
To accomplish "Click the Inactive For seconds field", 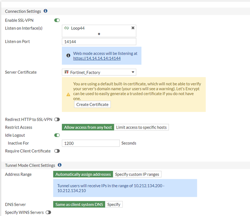I will click(91, 143).
